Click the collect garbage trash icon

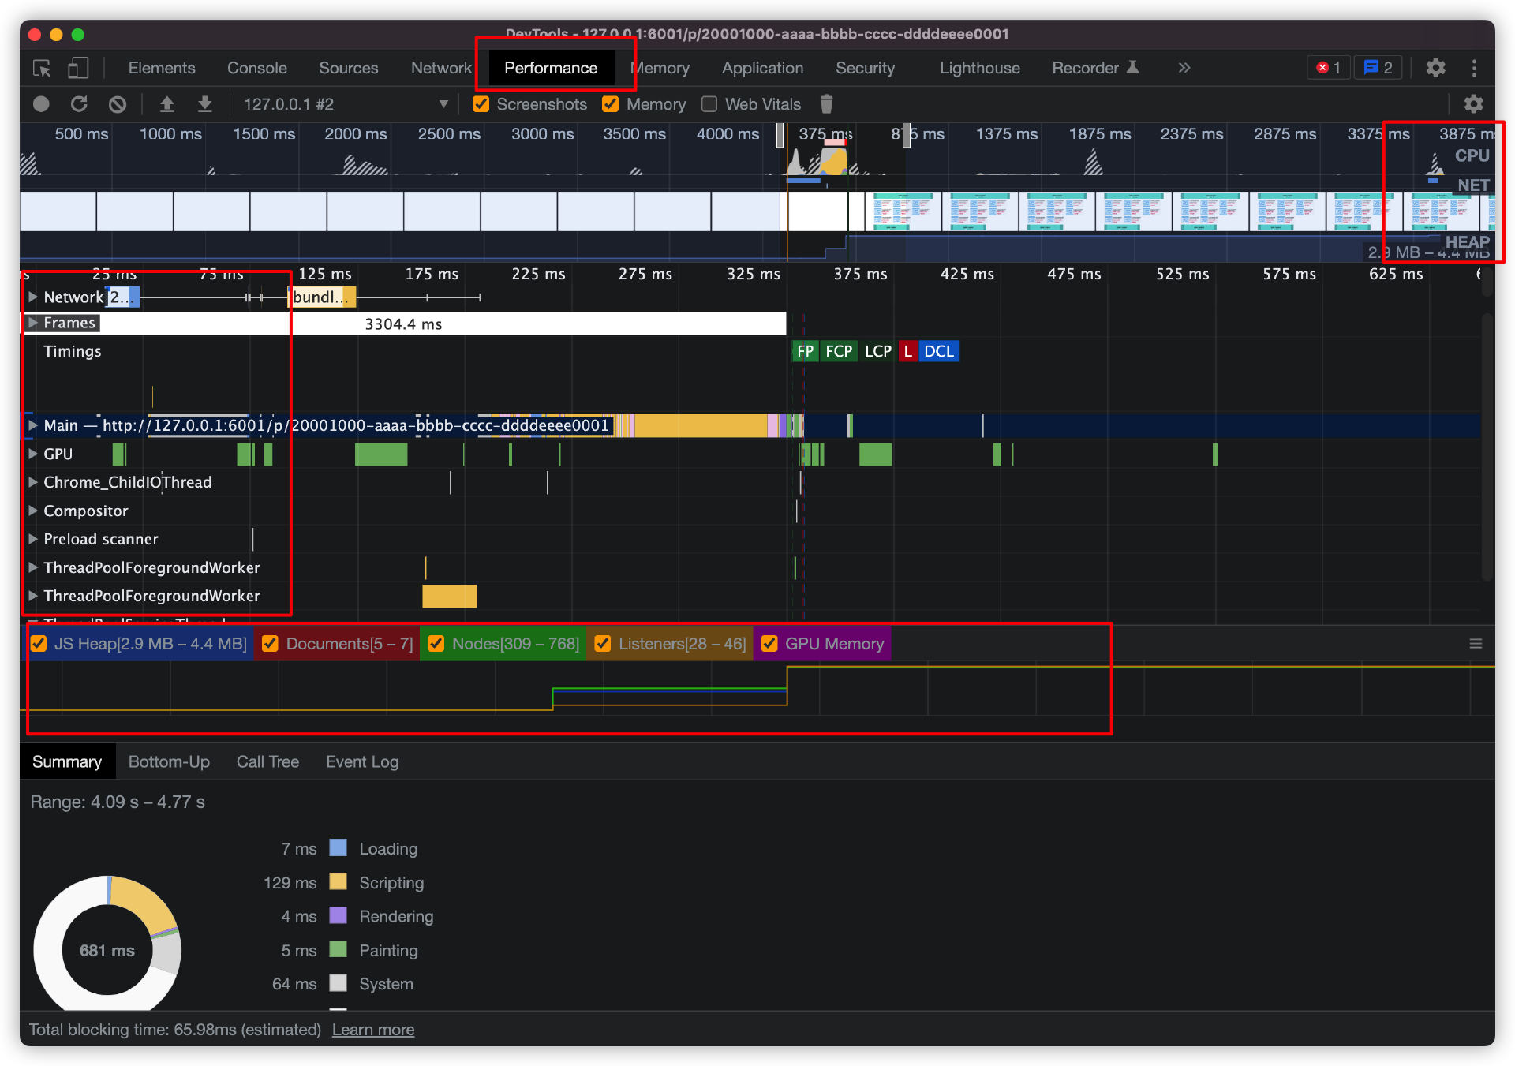click(x=826, y=104)
